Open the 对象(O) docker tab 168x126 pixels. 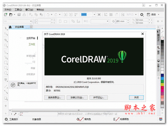[x=158, y=65]
